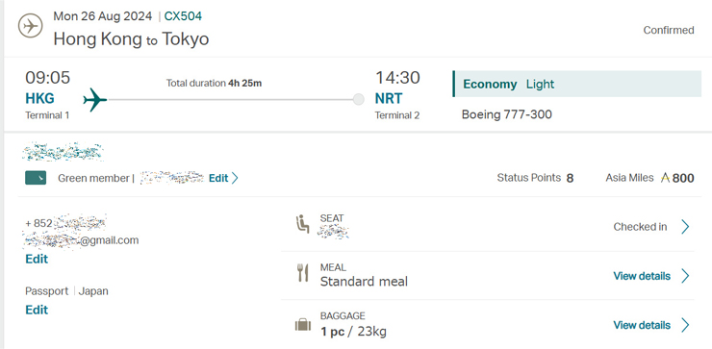Screen dimensions: 712x349
Task: Click the HKG departure airport code
Action: tap(40, 98)
